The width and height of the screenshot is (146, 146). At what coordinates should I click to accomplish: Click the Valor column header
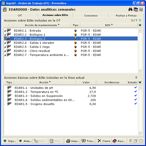click(x=86, y=83)
